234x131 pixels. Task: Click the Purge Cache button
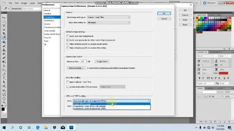[102, 61]
